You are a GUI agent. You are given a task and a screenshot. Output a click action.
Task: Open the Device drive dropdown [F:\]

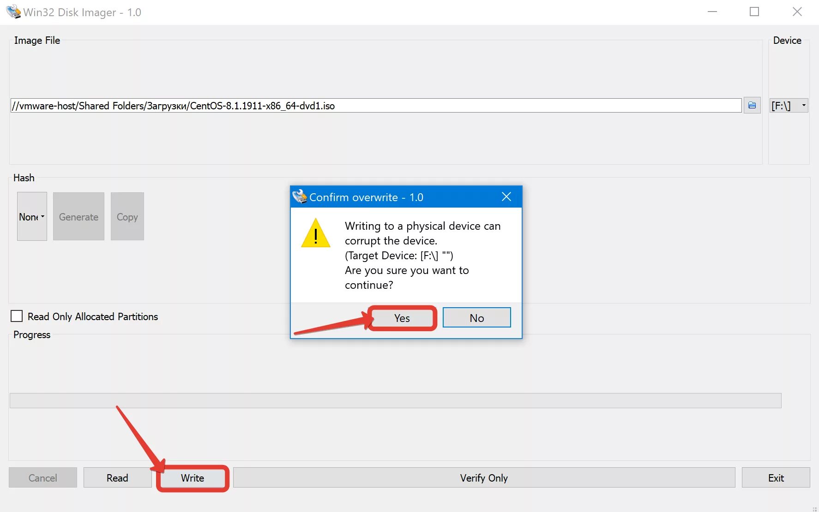pos(789,106)
